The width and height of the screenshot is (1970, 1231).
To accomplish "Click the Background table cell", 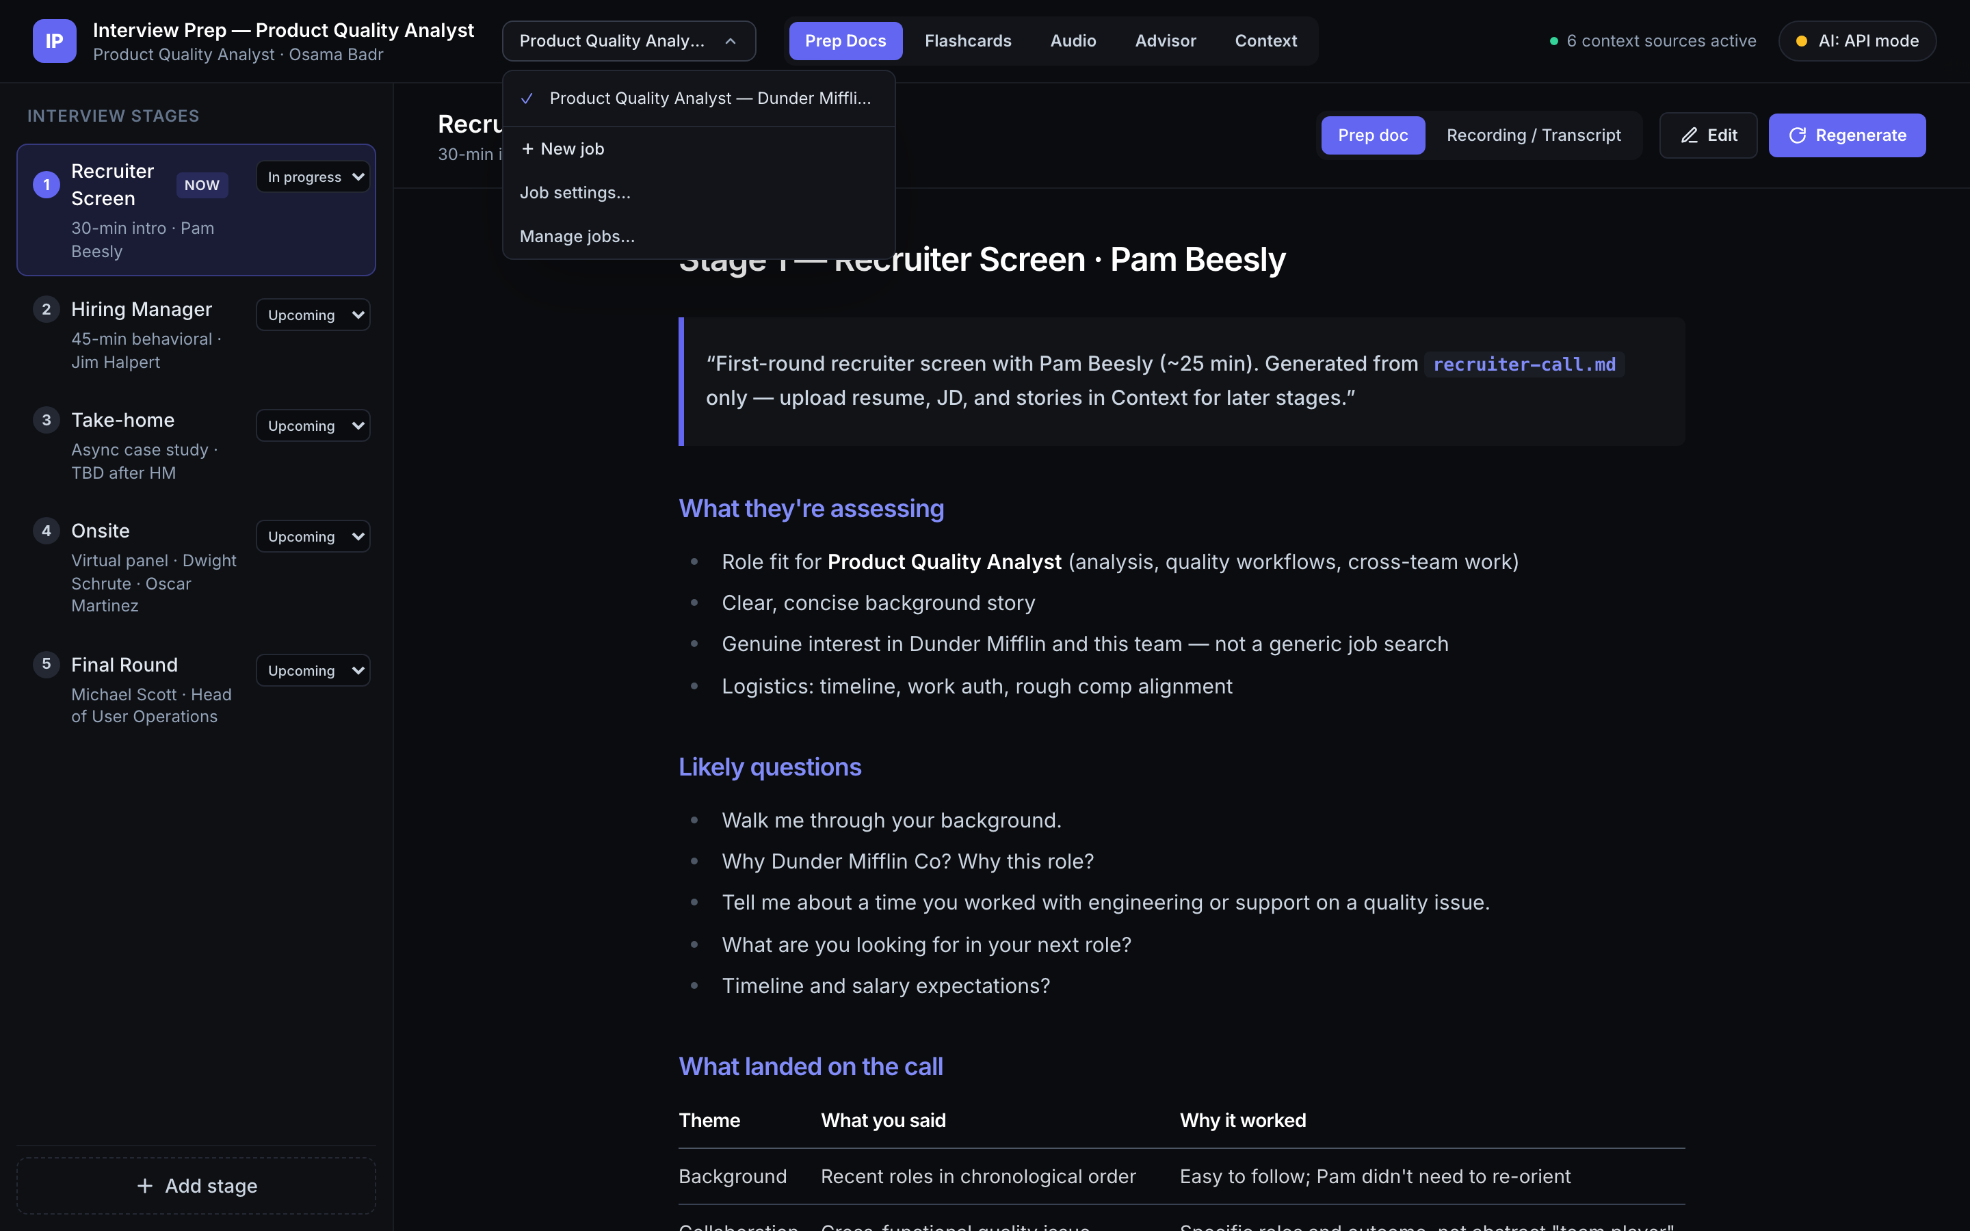I will [733, 1176].
